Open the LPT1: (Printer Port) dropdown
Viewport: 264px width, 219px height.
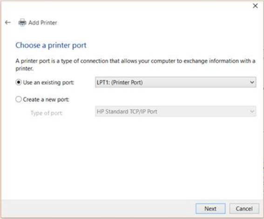tap(176, 82)
